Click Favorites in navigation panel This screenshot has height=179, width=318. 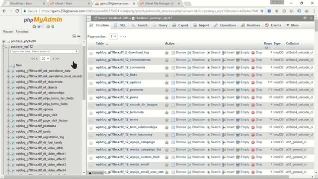(22, 32)
